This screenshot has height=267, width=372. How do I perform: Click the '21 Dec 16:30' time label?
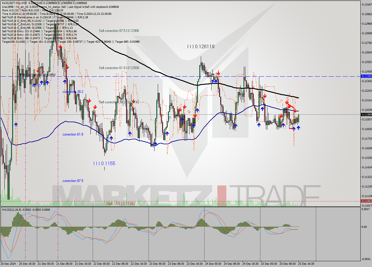click(x=83, y=264)
